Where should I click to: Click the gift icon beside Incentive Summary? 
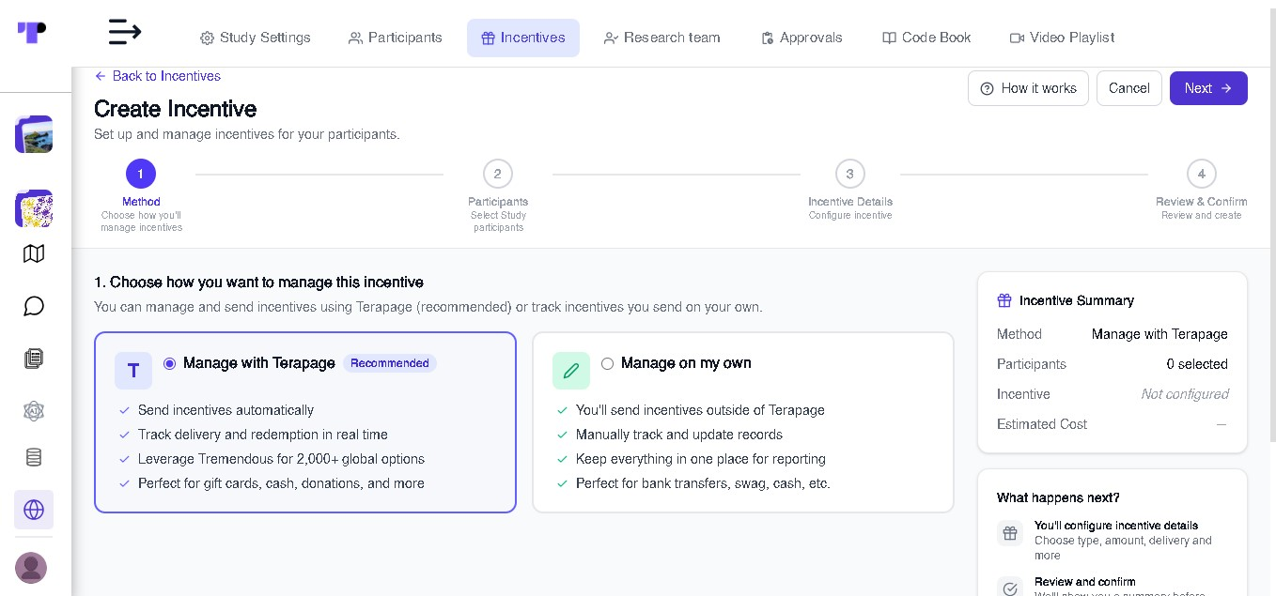pyautogui.click(x=1004, y=300)
